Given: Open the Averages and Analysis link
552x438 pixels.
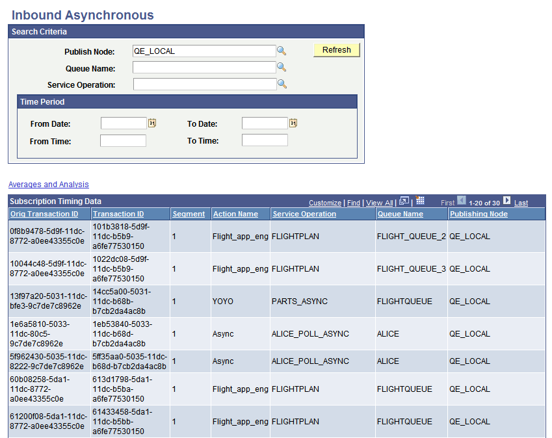Looking at the screenshot, I should pyautogui.click(x=48, y=184).
